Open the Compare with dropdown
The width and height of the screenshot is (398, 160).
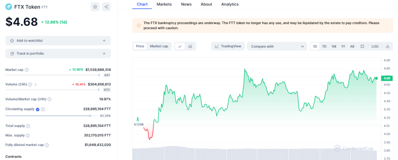277,46
